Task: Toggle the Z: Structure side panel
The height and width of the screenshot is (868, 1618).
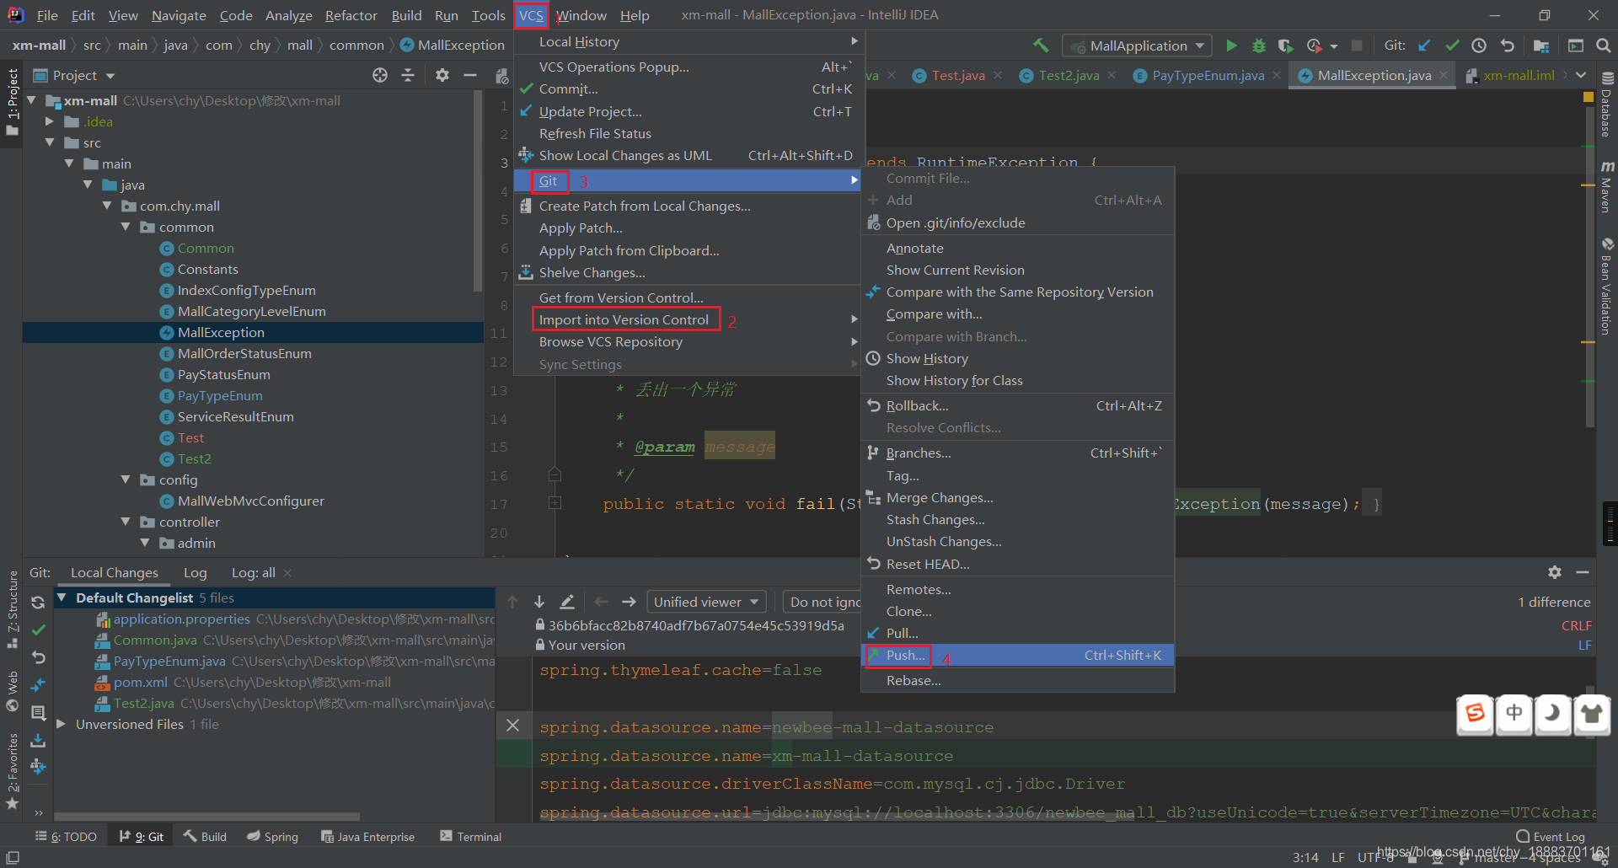Action: [x=12, y=609]
